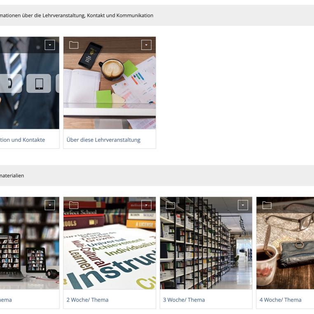The image size is (314, 314).
Task: Open folder icon on Über diese Lehrveranstaltung tile
Action: coord(74,45)
